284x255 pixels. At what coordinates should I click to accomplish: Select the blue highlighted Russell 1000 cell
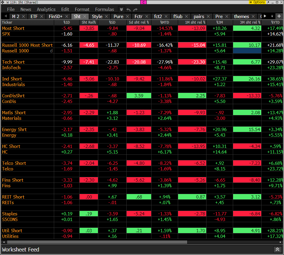tap(247, 51)
